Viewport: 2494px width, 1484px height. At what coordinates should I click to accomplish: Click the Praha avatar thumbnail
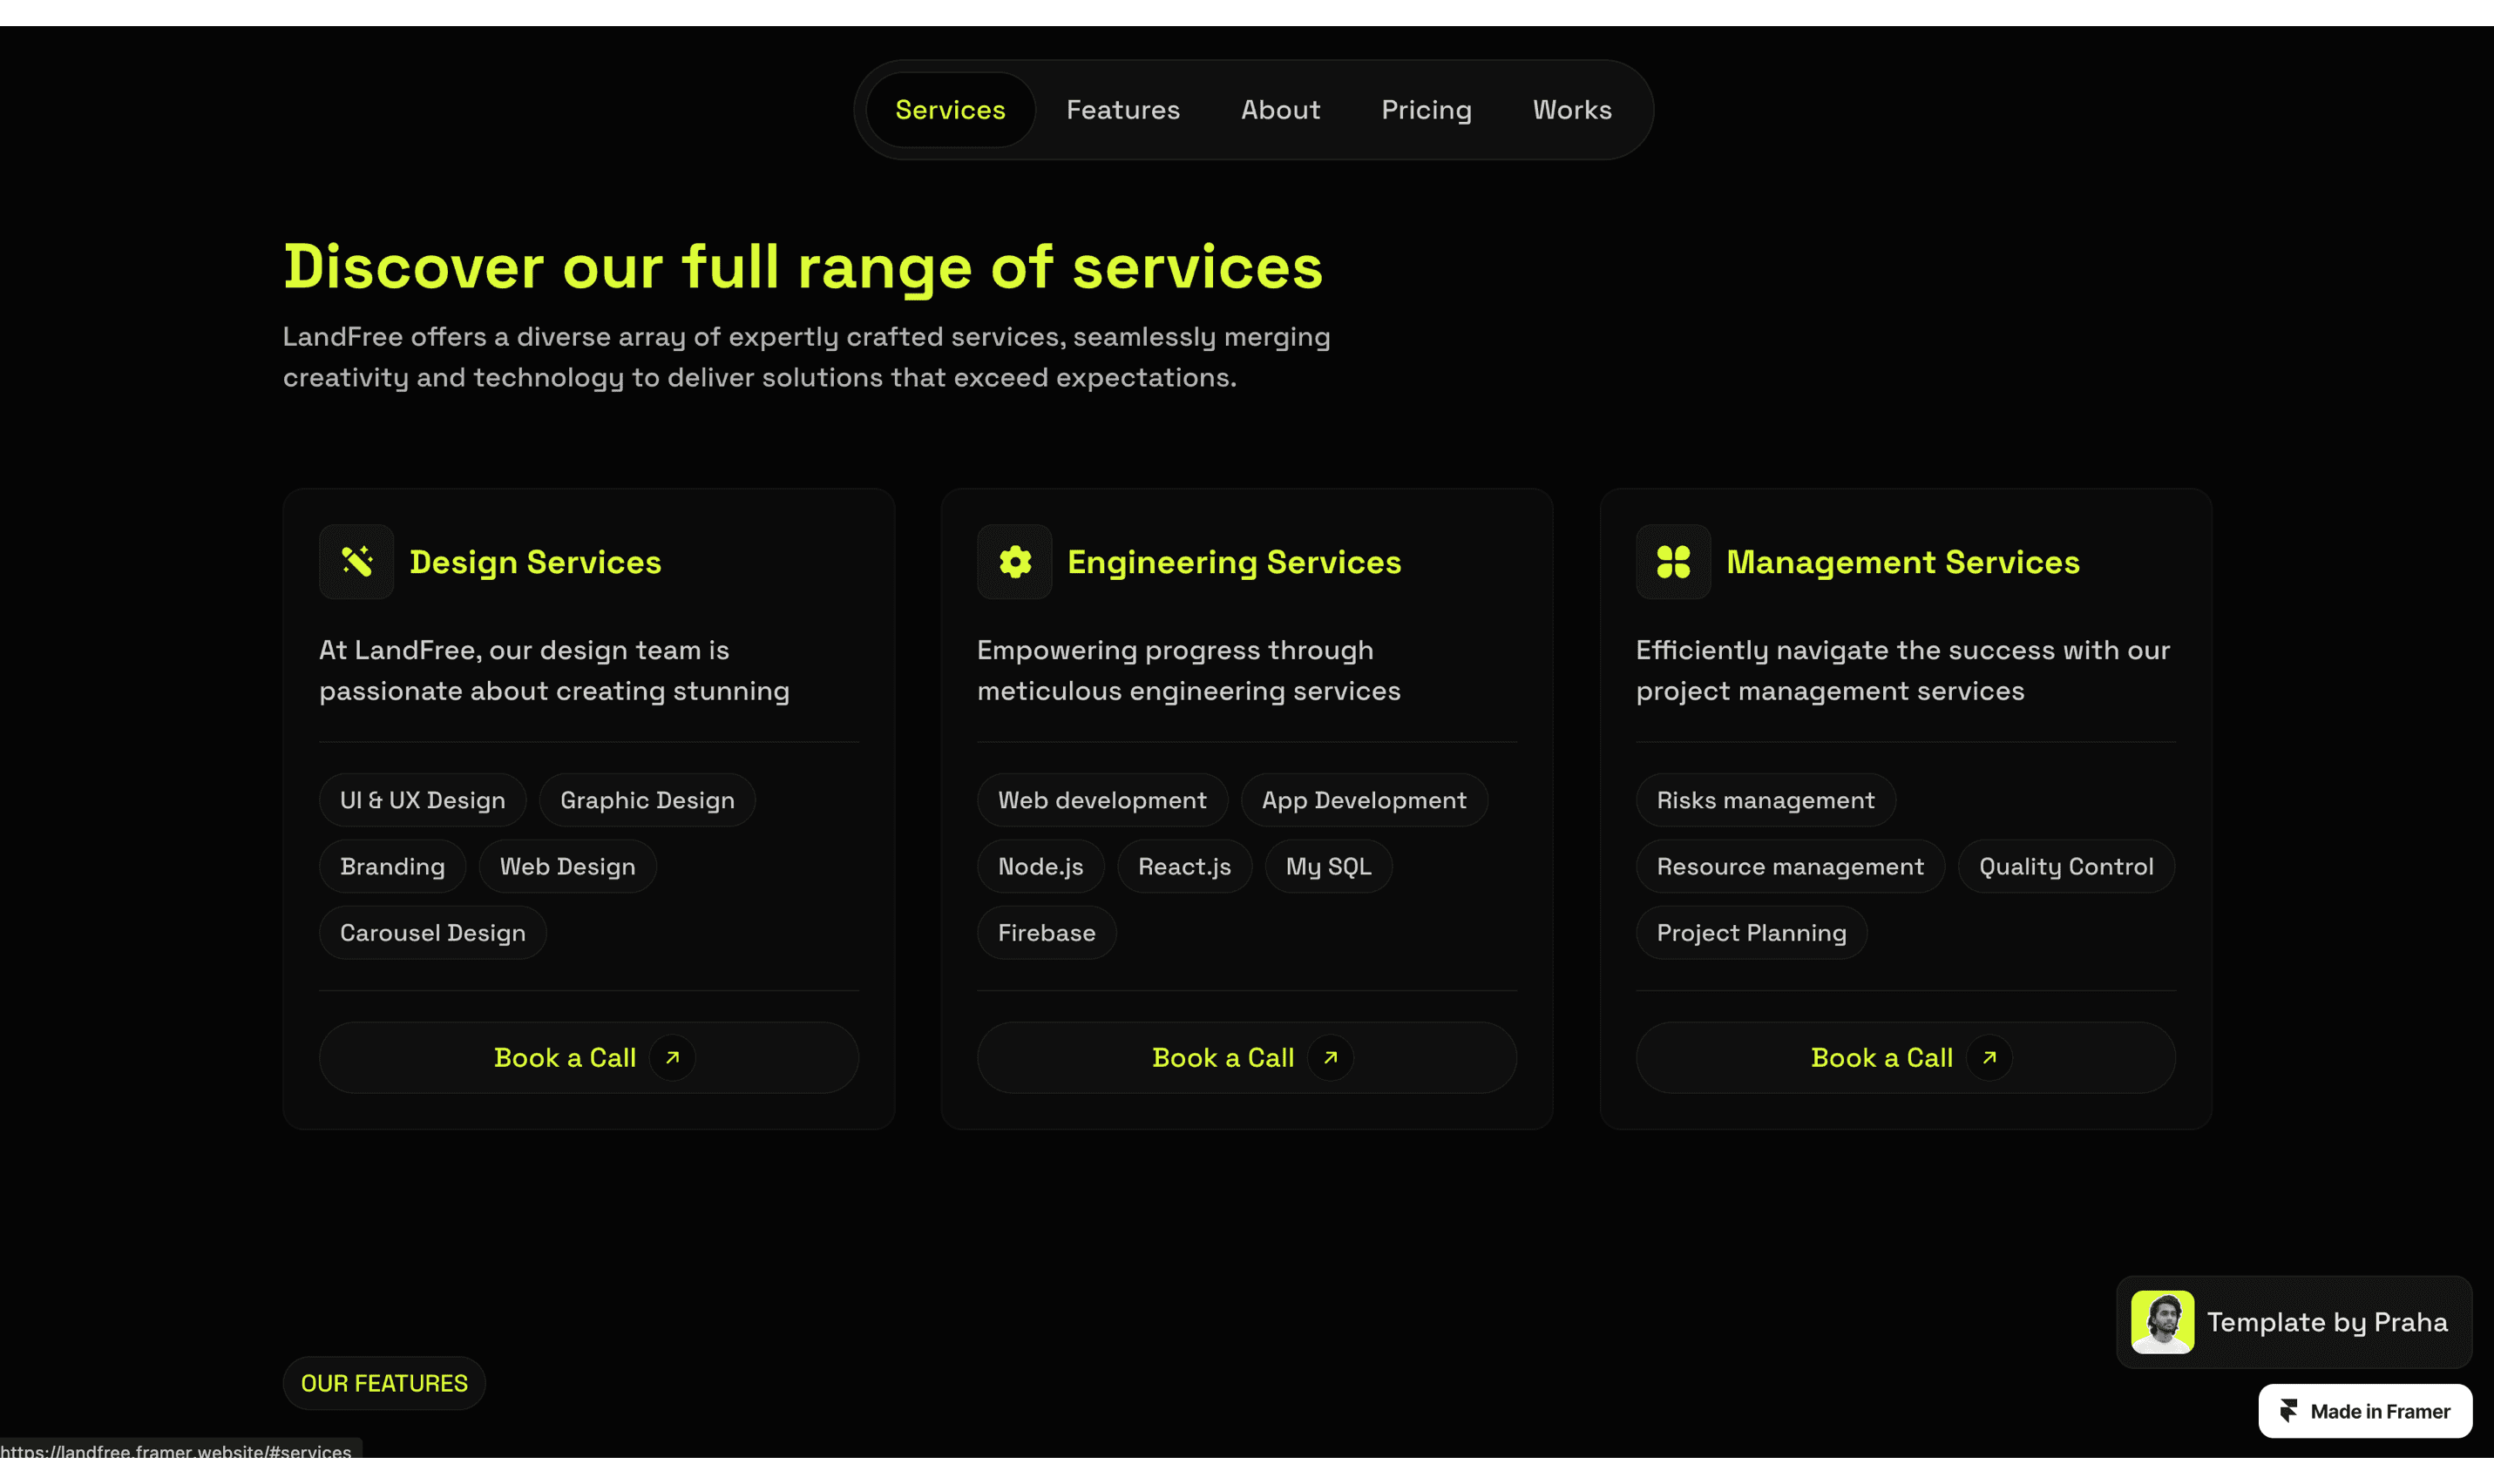[2162, 1322]
